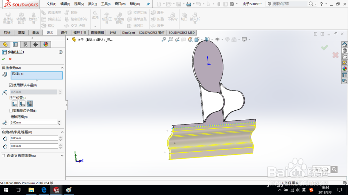Image resolution: width=348 pixels, height=195 pixels.
Task: Open the 视图(V) menu
Action: point(79,4)
